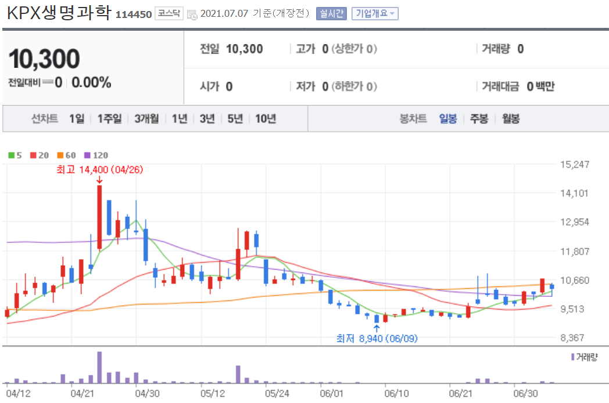Click the orange 60-day moving average swatch
This screenshot has height=403, width=609.
coord(60,155)
